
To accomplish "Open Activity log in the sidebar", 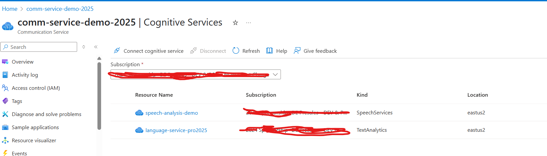I will [25, 75].
